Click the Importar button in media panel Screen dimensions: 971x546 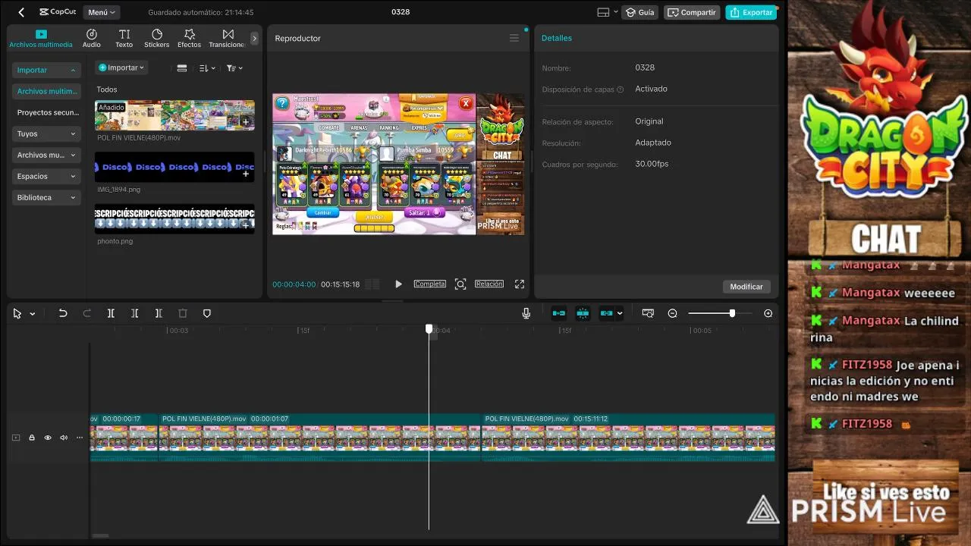(121, 67)
